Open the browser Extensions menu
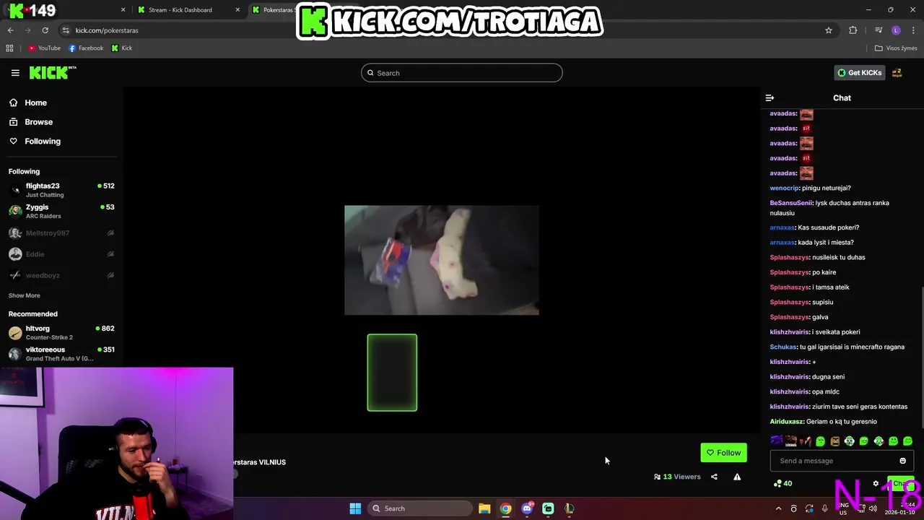The width and height of the screenshot is (924, 520). 853,30
